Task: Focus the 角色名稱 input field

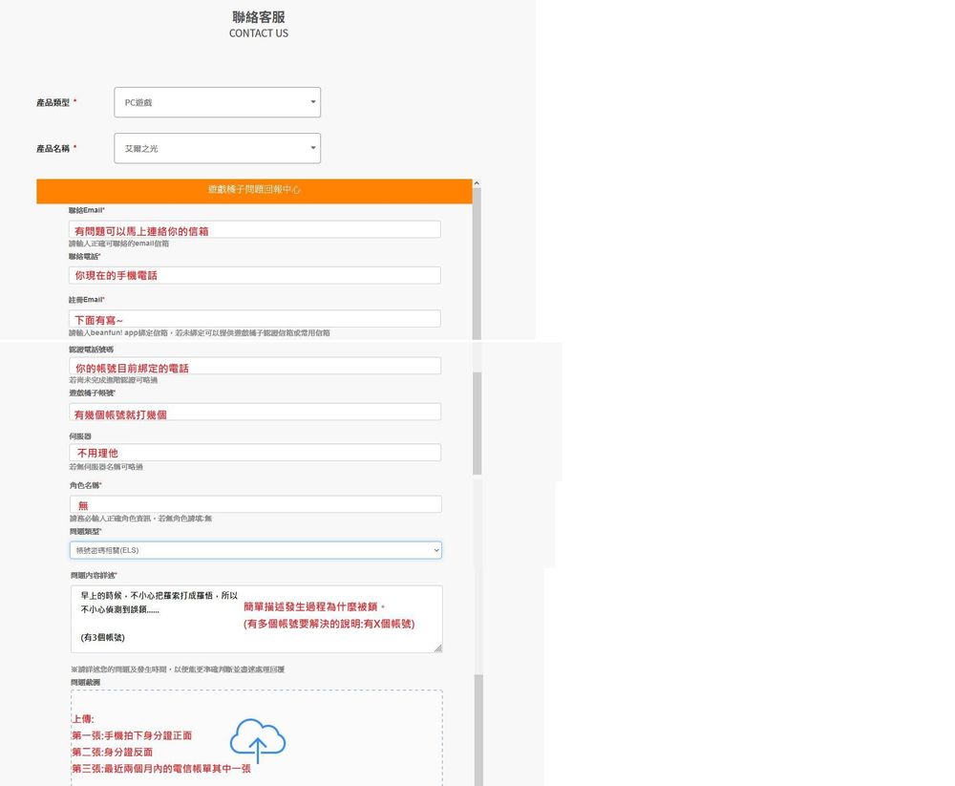Action: [255, 504]
